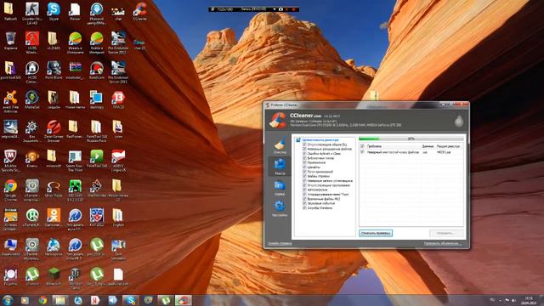
Task: Open the Настройки (Options) gear in CCleaner sidebar
Action: coord(280,208)
